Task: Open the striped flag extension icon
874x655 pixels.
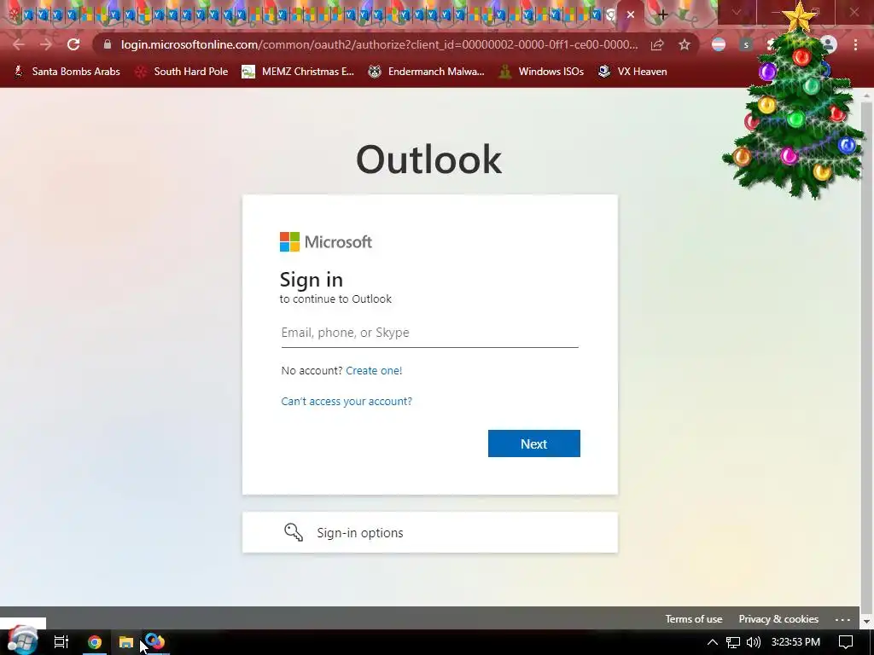Action: coord(719,44)
